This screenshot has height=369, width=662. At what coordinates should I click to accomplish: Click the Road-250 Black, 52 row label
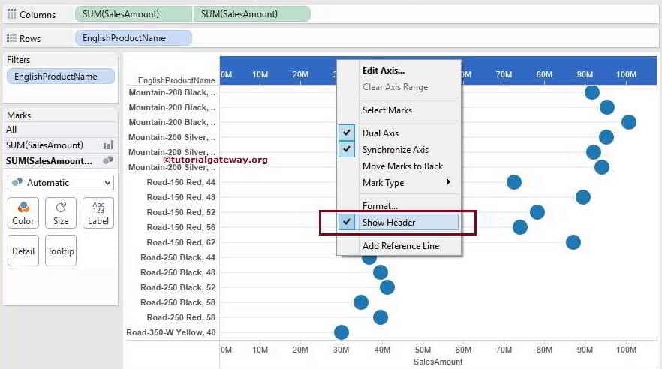click(x=178, y=287)
